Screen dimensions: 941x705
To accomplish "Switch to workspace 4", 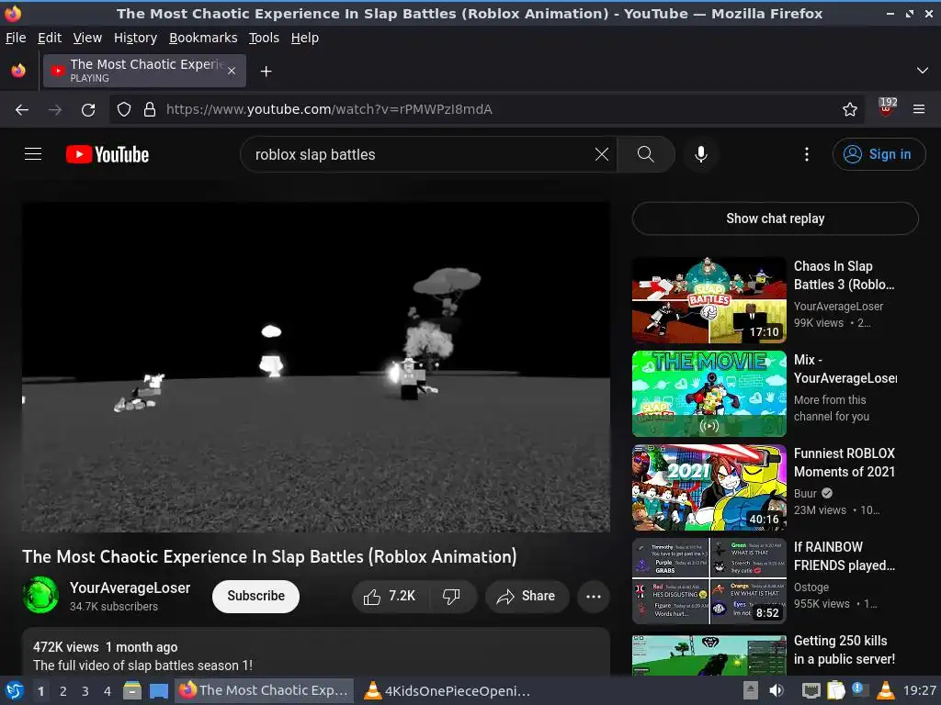I will pos(107,691).
